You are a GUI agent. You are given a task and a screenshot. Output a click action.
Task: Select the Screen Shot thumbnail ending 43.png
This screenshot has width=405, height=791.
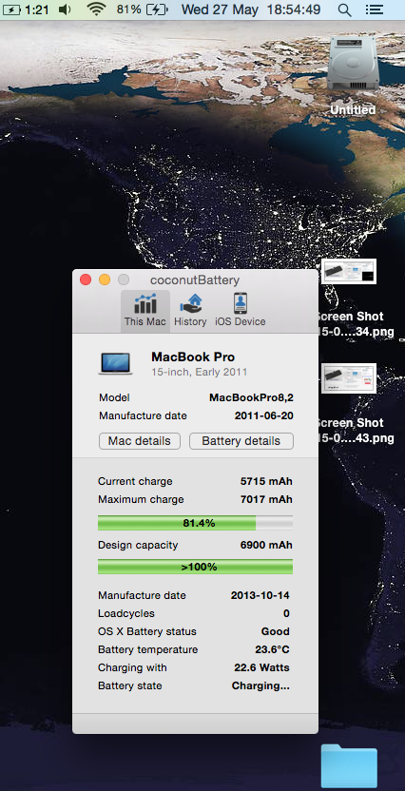click(x=349, y=378)
